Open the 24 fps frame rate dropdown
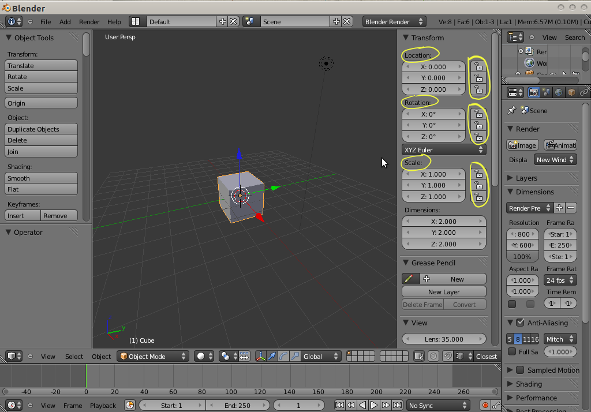The height and width of the screenshot is (412, 591). pos(560,280)
